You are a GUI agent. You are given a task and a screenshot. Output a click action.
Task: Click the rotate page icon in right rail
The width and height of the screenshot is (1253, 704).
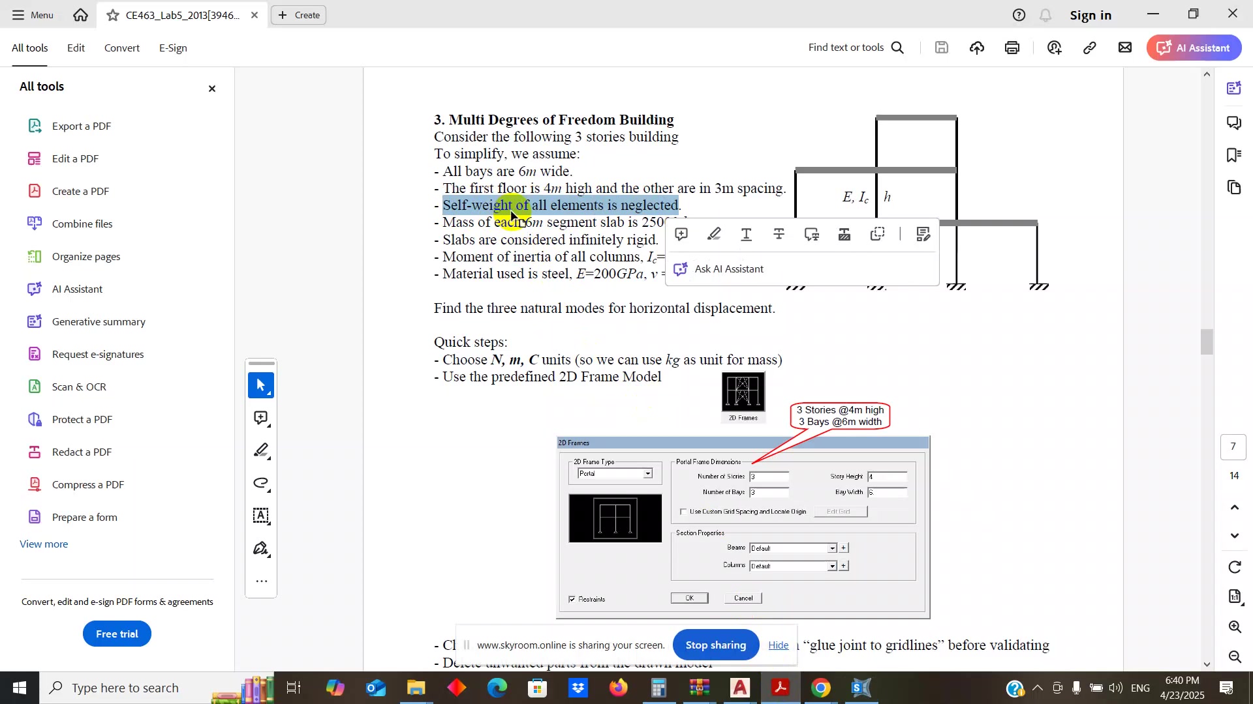pyautogui.click(x=1235, y=567)
